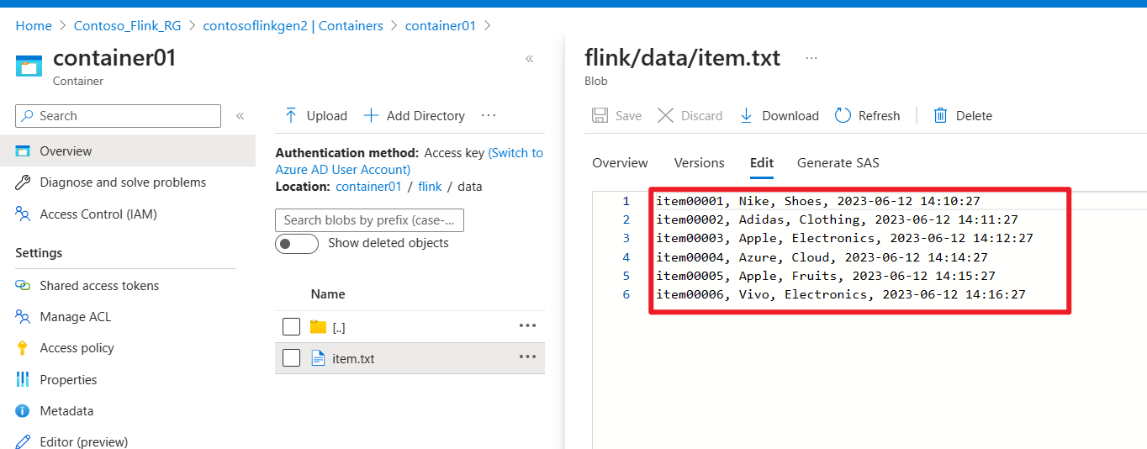Switch to the Versions tab
This screenshot has height=449, width=1147.
[699, 163]
